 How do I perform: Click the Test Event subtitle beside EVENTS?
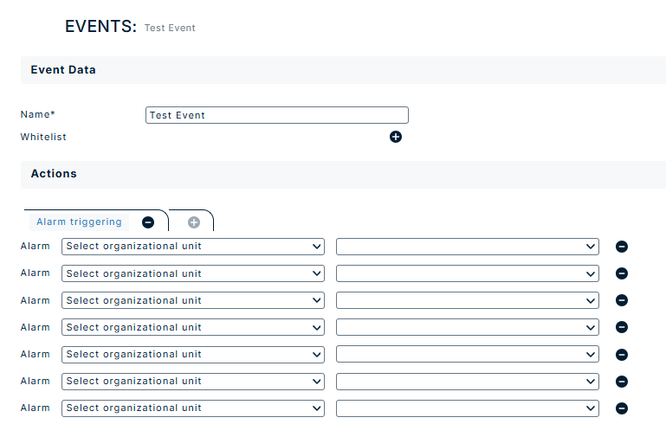pos(170,28)
